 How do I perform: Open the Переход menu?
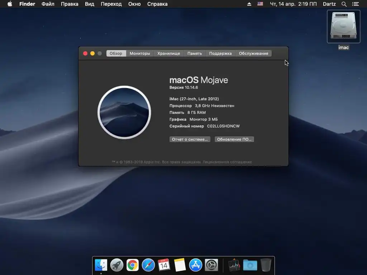pos(111,4)
